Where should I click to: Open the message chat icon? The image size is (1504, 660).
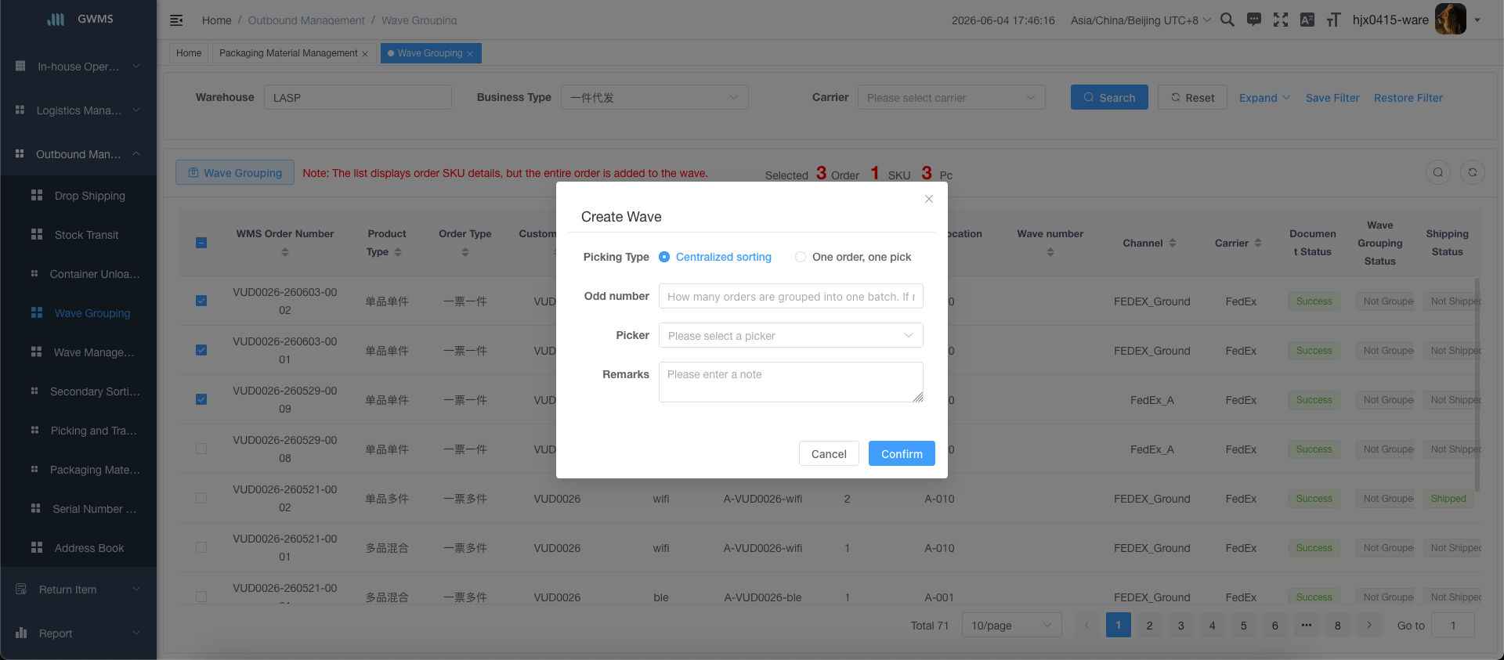coord(1254,20)
